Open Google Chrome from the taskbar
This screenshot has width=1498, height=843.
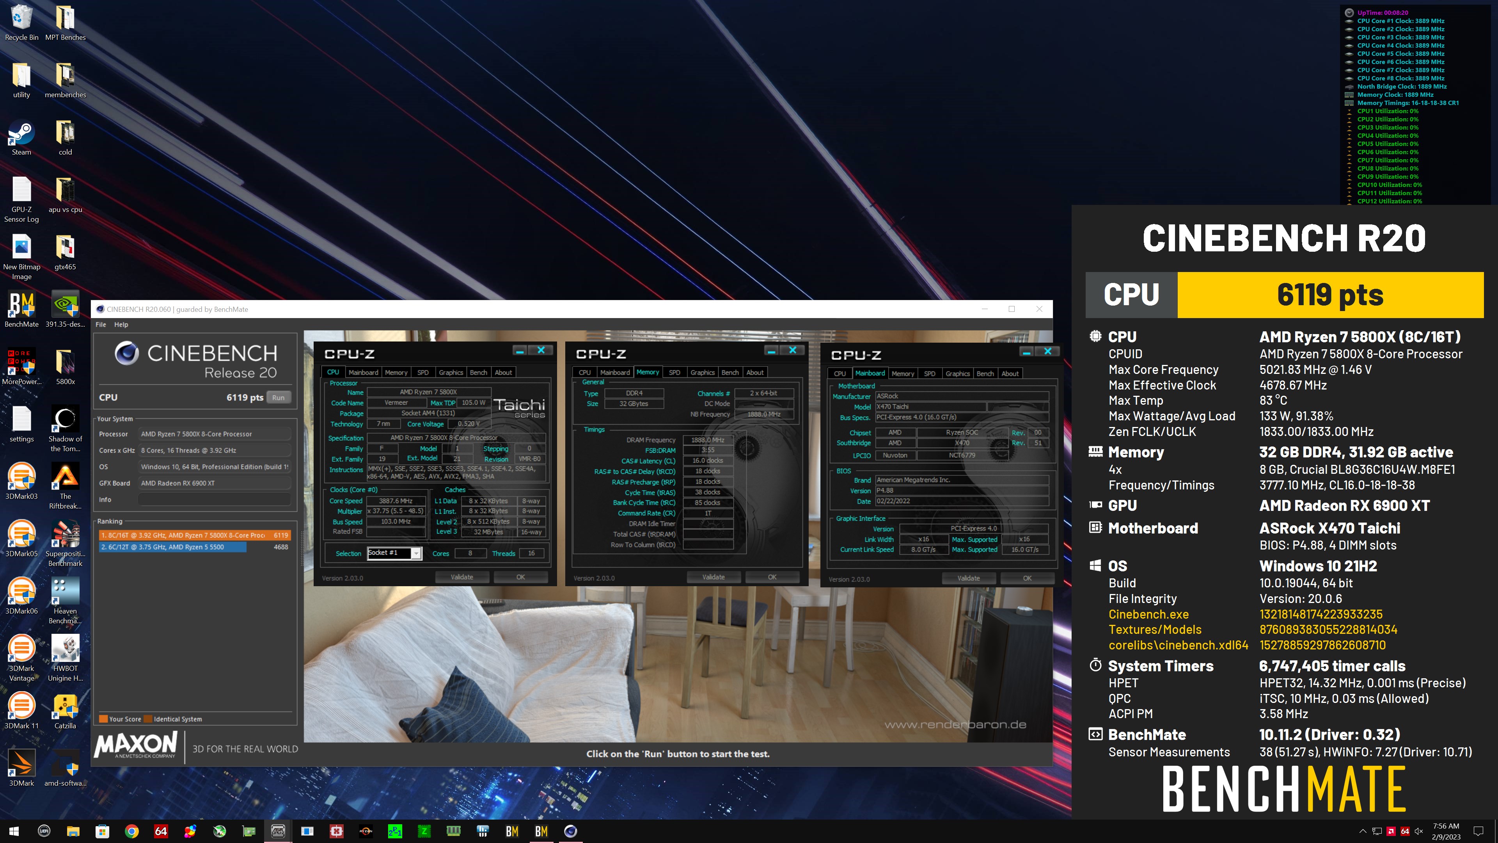coord(132,831)
